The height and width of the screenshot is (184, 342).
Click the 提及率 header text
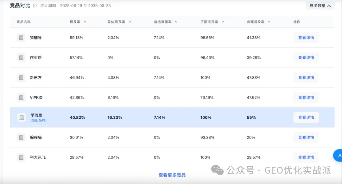click(x=75, y=22)
